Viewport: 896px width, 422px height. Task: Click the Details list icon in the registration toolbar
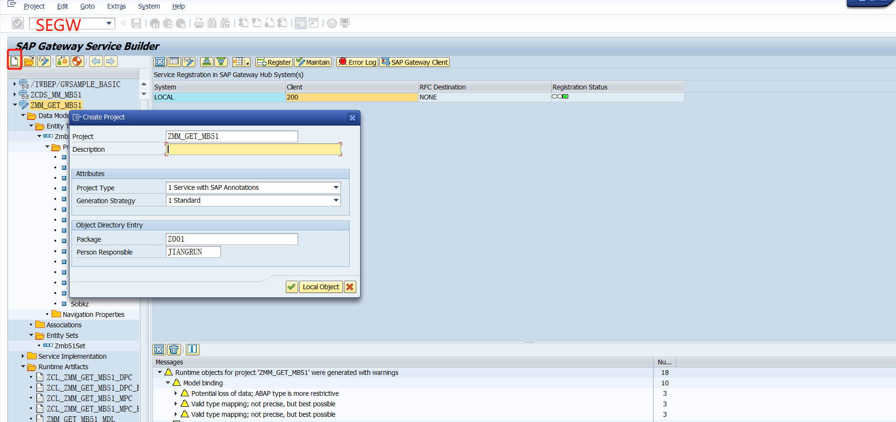click(174, 62)
